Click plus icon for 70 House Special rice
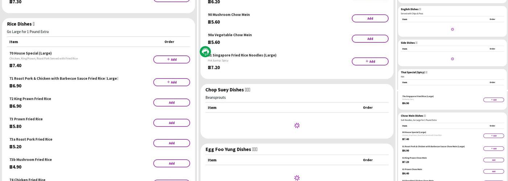 pos(168,59)
